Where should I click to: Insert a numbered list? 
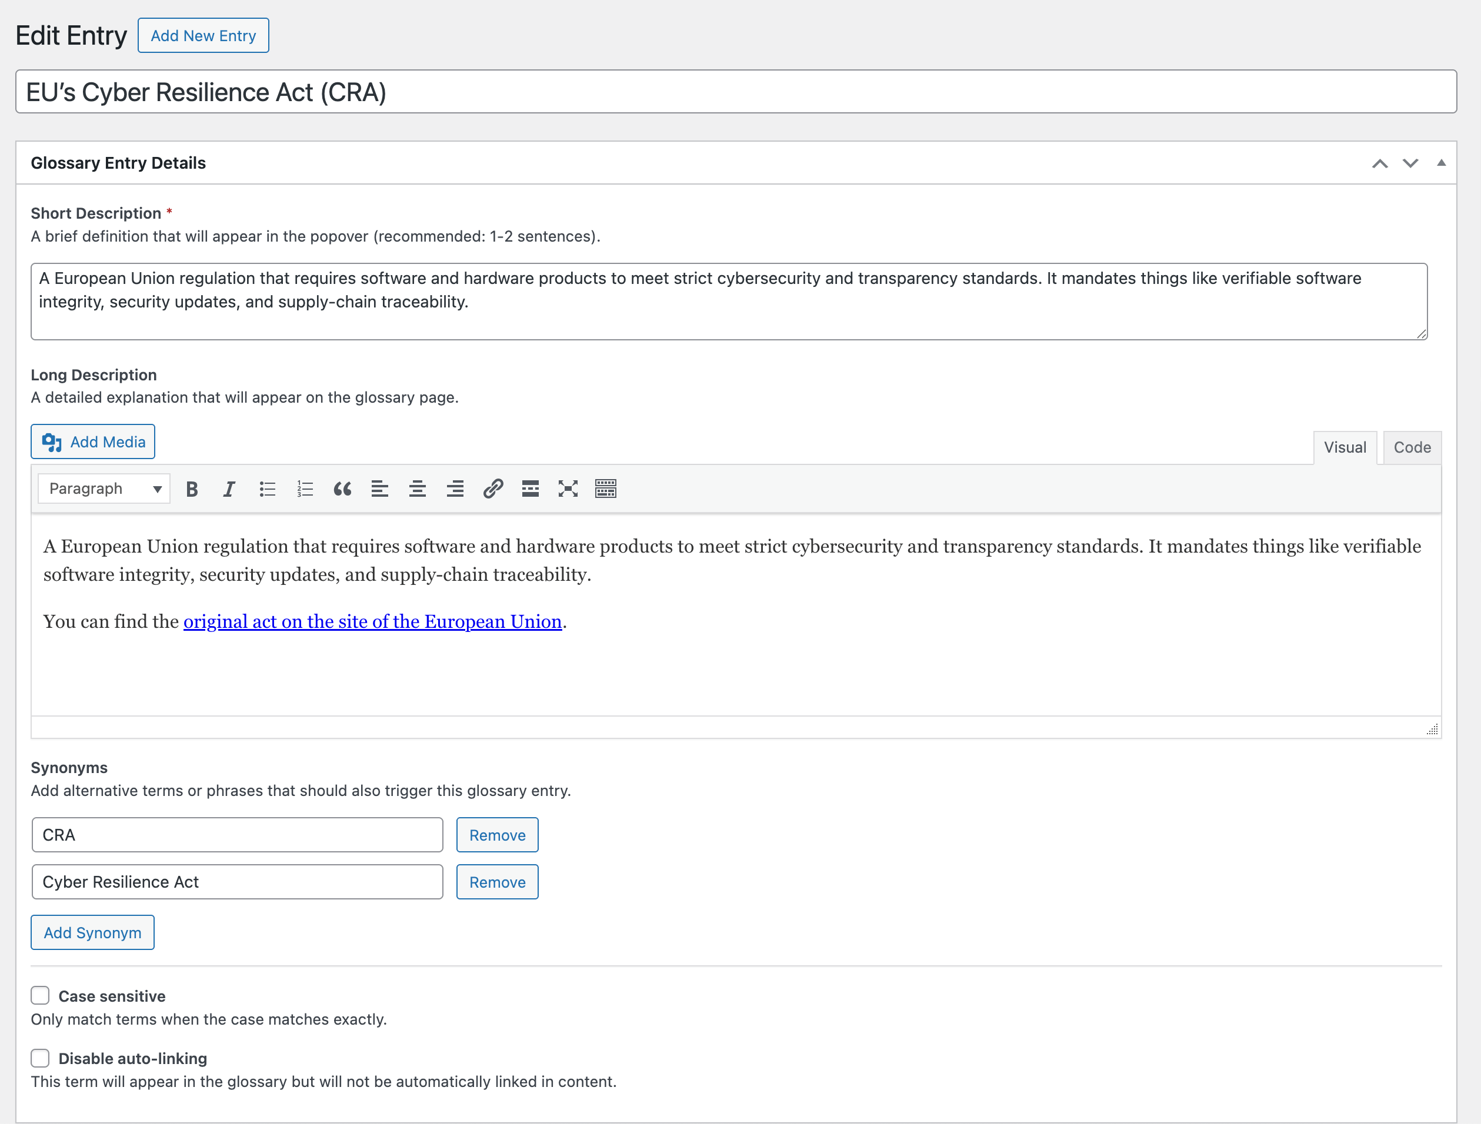click(305, 489)
